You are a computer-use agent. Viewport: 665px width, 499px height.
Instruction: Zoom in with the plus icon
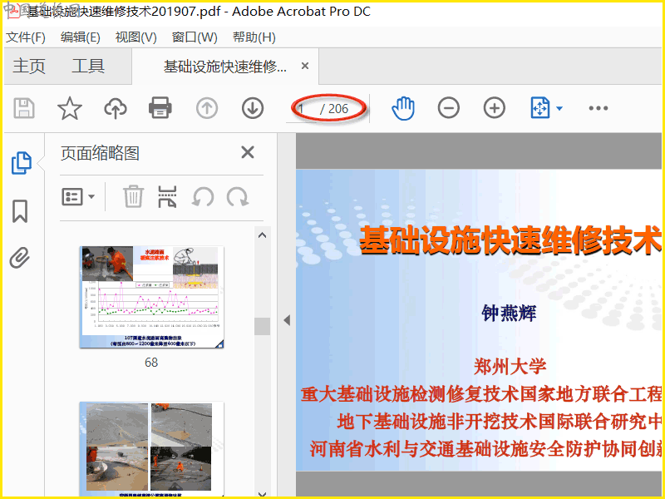495,108
